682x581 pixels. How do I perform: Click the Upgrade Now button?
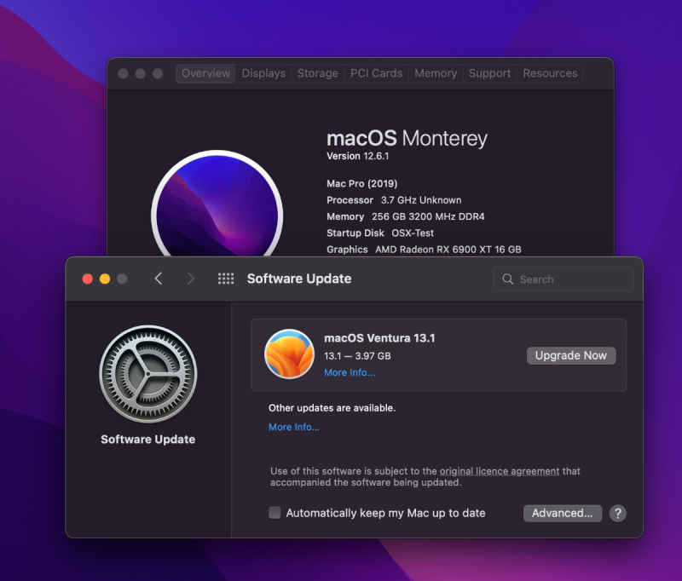(x=571, y=355)
